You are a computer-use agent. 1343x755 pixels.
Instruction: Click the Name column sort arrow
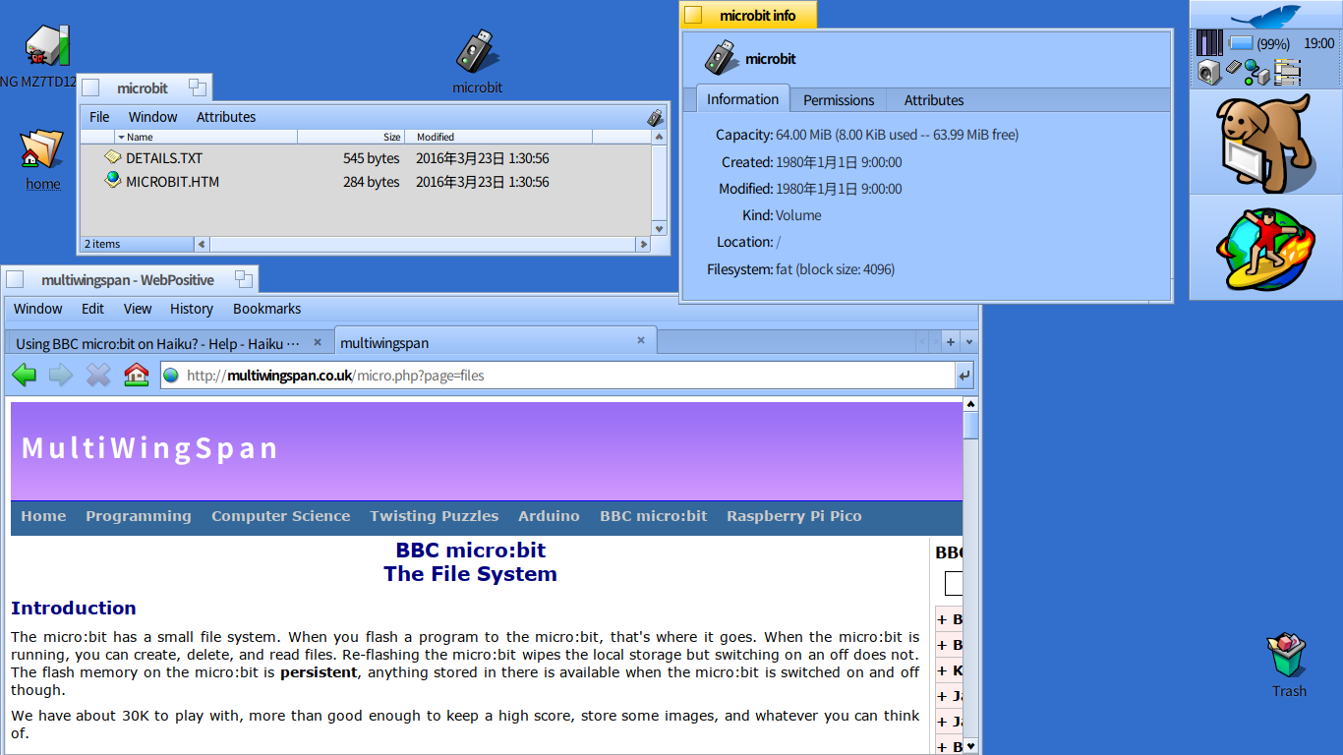[122, 138]
